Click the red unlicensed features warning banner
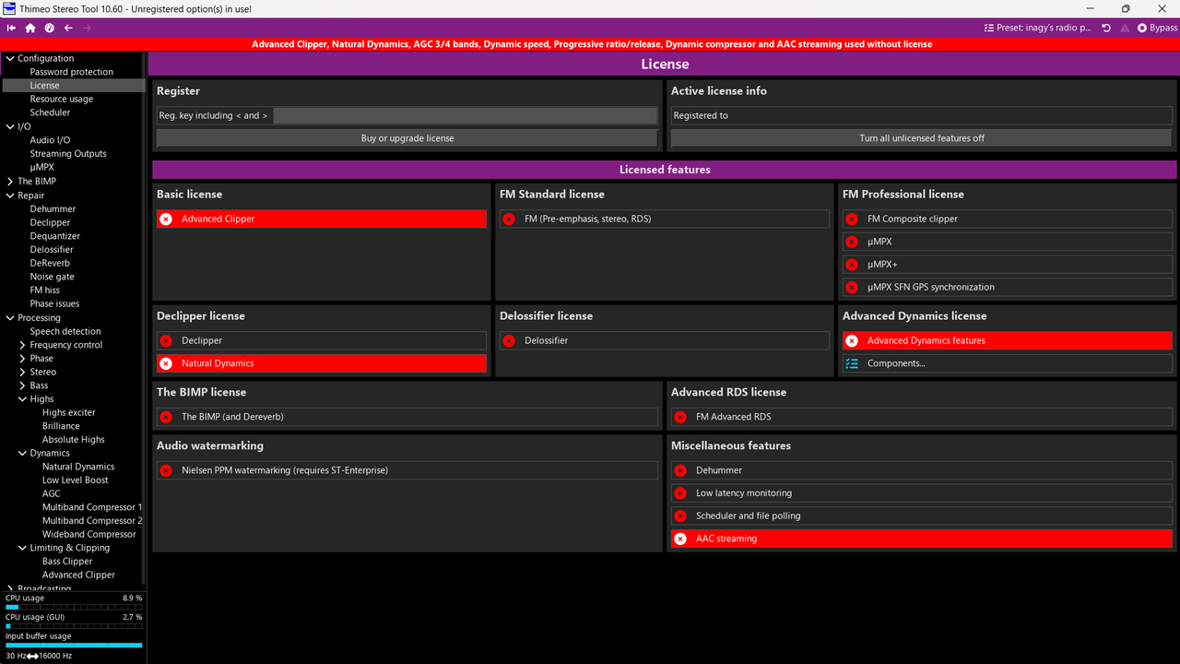Screen dimensions: 1180x664 point(592,44)
